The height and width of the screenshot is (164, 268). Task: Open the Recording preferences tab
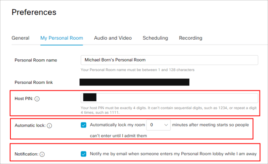(x=191, y=38)
